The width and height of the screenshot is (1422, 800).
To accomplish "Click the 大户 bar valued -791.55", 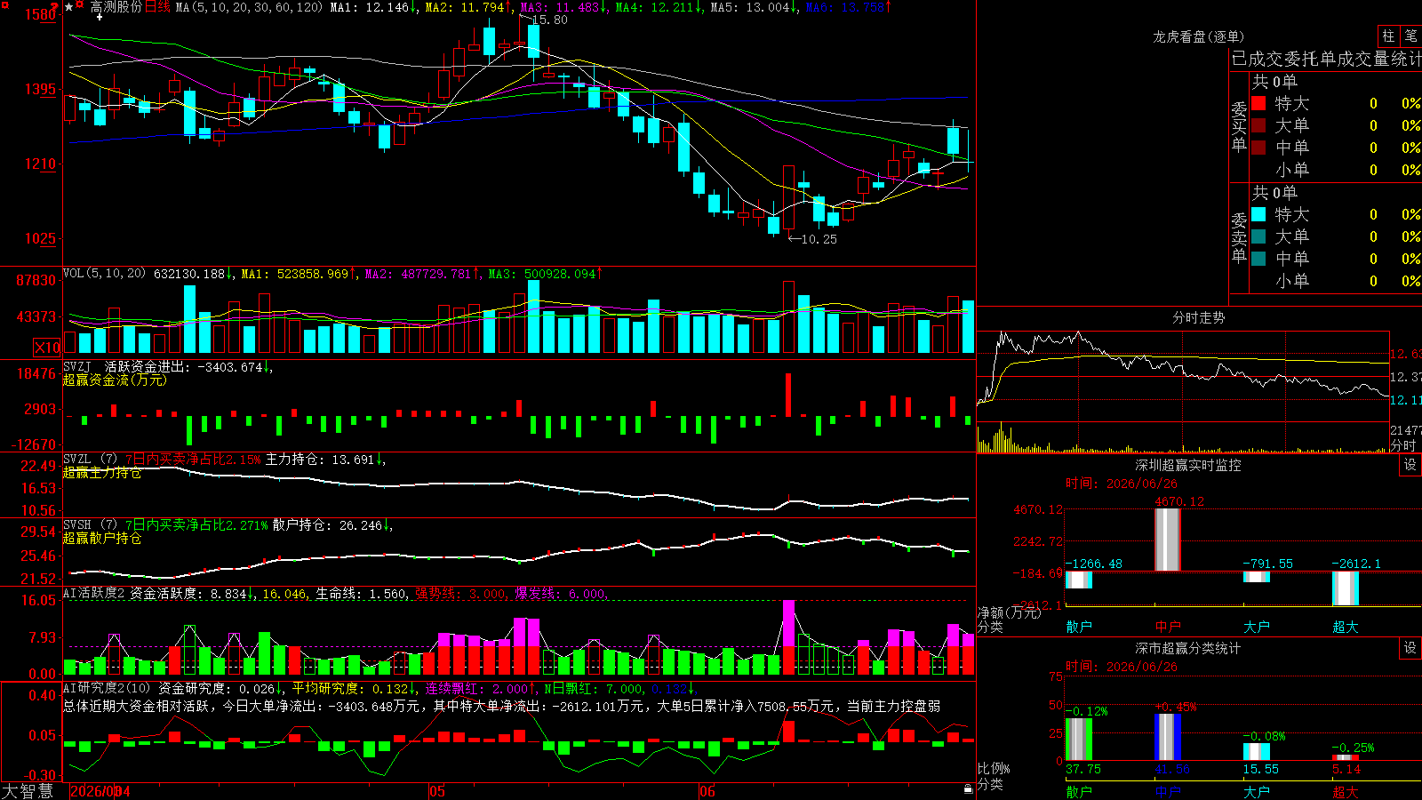I will pyautogui.click(x=1256, y=577).
